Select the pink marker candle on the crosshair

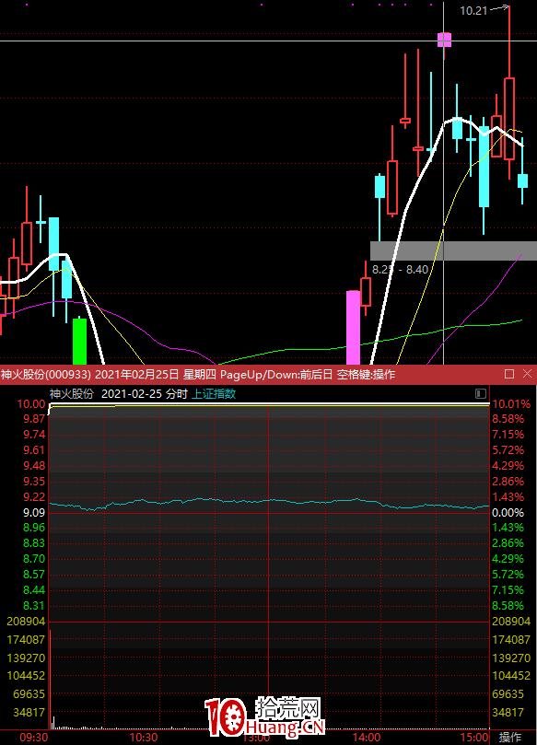tap(444, 40)
